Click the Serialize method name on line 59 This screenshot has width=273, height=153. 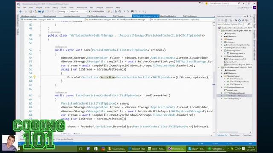click(107, 77)
